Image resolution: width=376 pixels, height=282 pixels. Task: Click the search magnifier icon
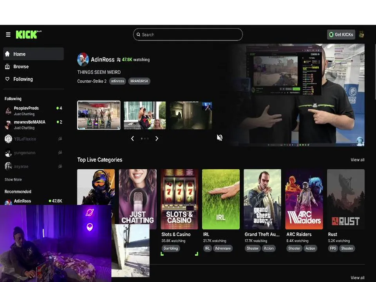pos(138,34)
